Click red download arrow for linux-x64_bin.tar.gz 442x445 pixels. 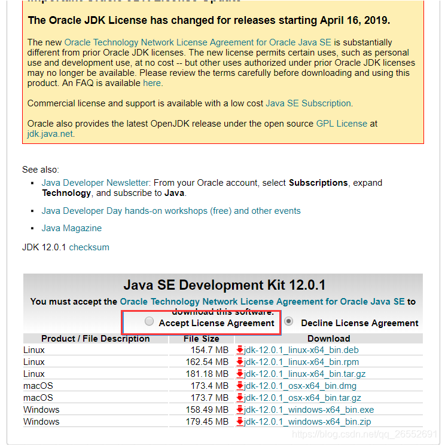coord(240,374)
